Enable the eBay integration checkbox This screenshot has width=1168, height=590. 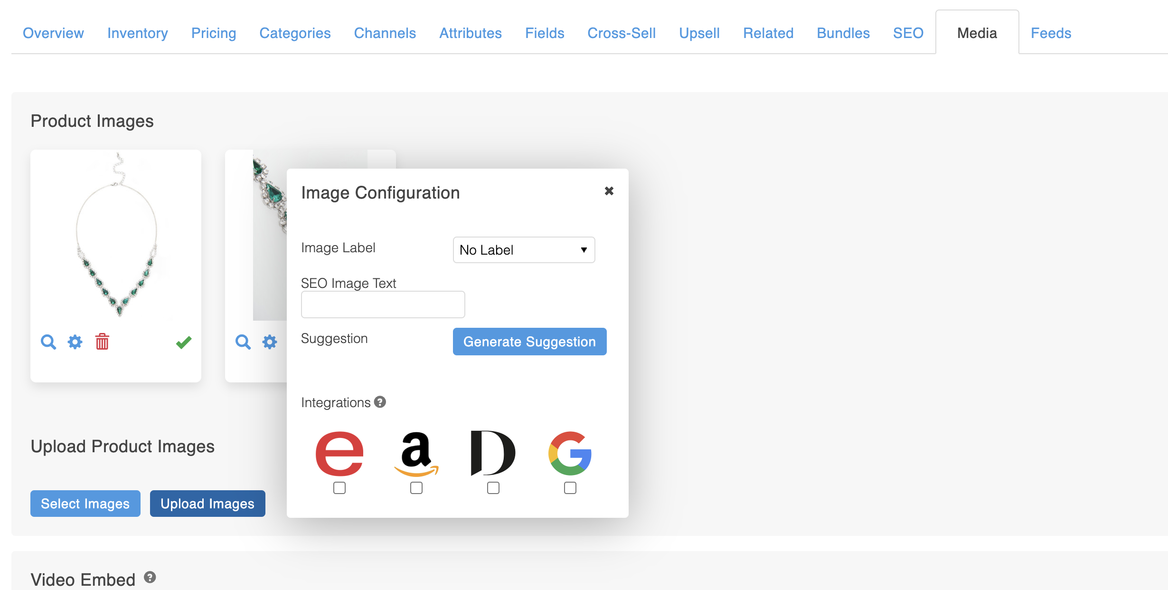point(339,488)
